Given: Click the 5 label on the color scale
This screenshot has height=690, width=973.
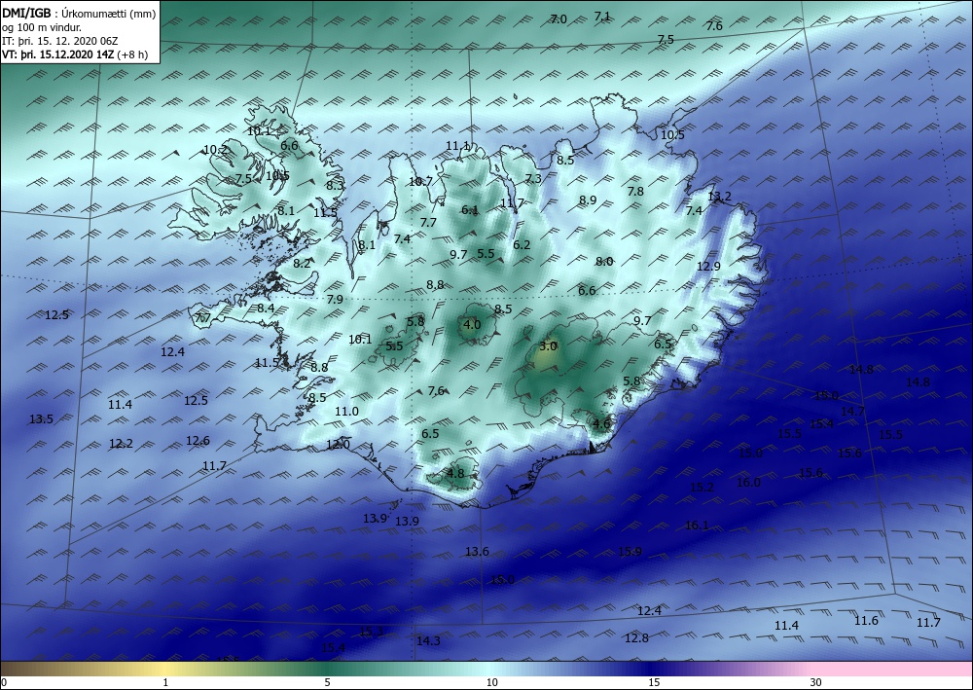Looking at the screenshot, I should (x=327, y=683).
